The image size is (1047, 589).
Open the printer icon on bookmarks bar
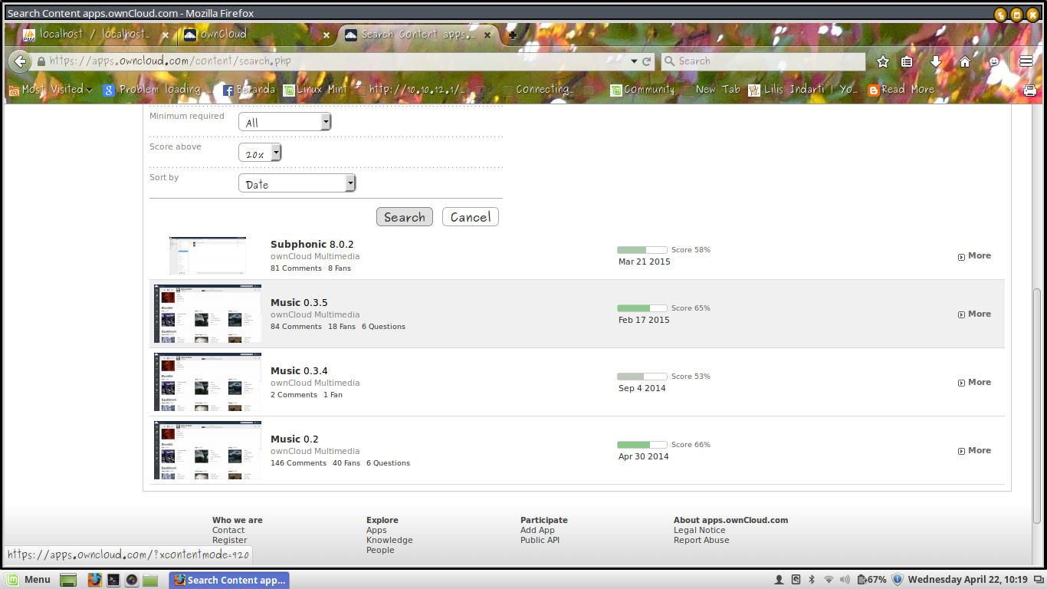(x=1030, y=90)
